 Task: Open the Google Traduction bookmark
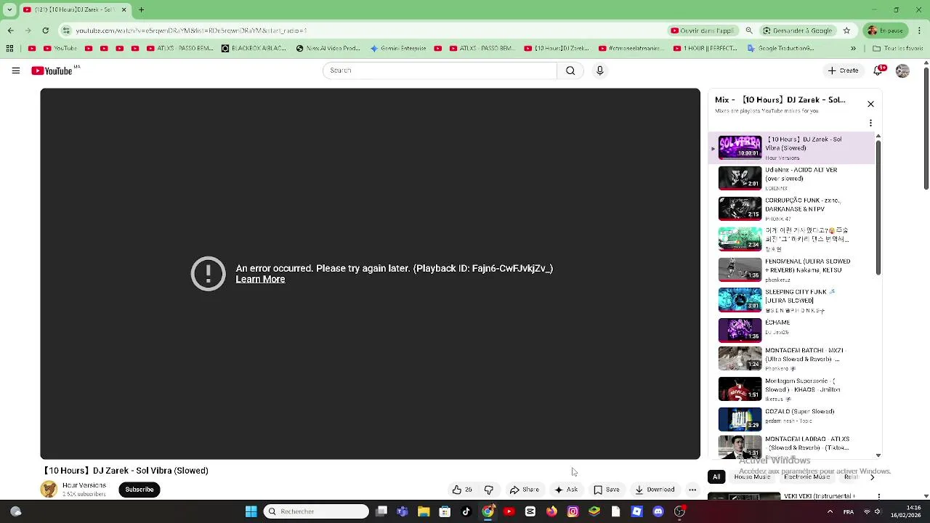point(781,49)
